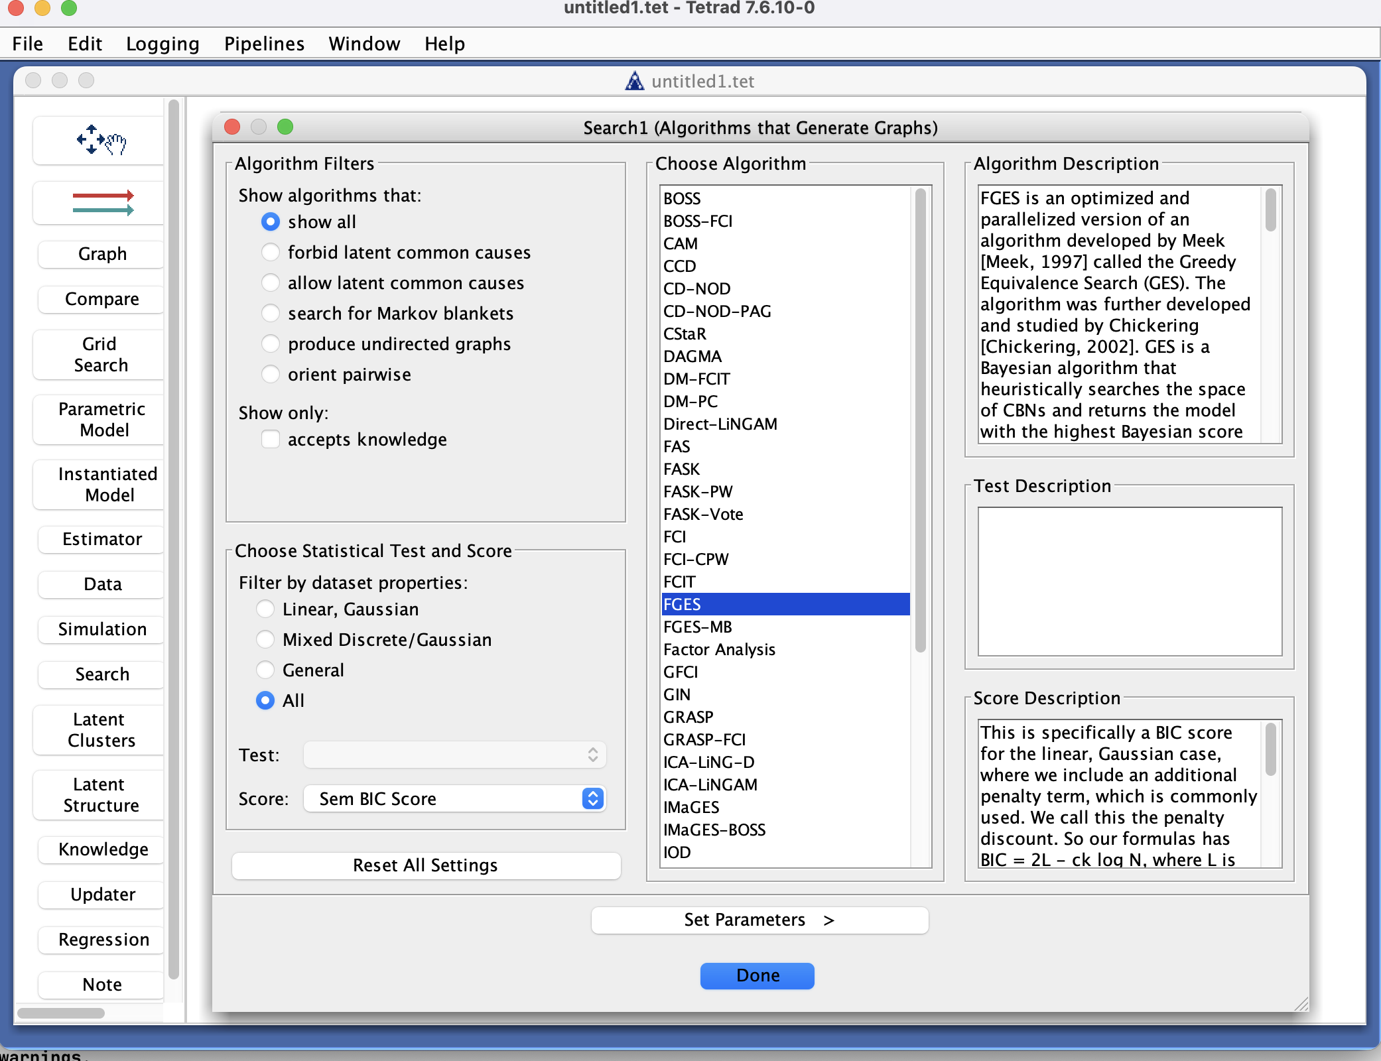Click the Choose Algorithm list scrollbar
1381x1061 pixels.
point(920,420)
